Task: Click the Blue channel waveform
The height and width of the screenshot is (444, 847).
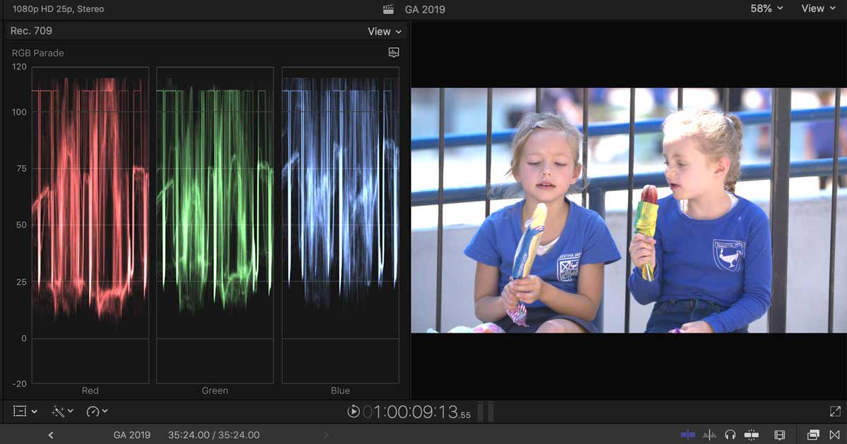Action: pos(340,225)
